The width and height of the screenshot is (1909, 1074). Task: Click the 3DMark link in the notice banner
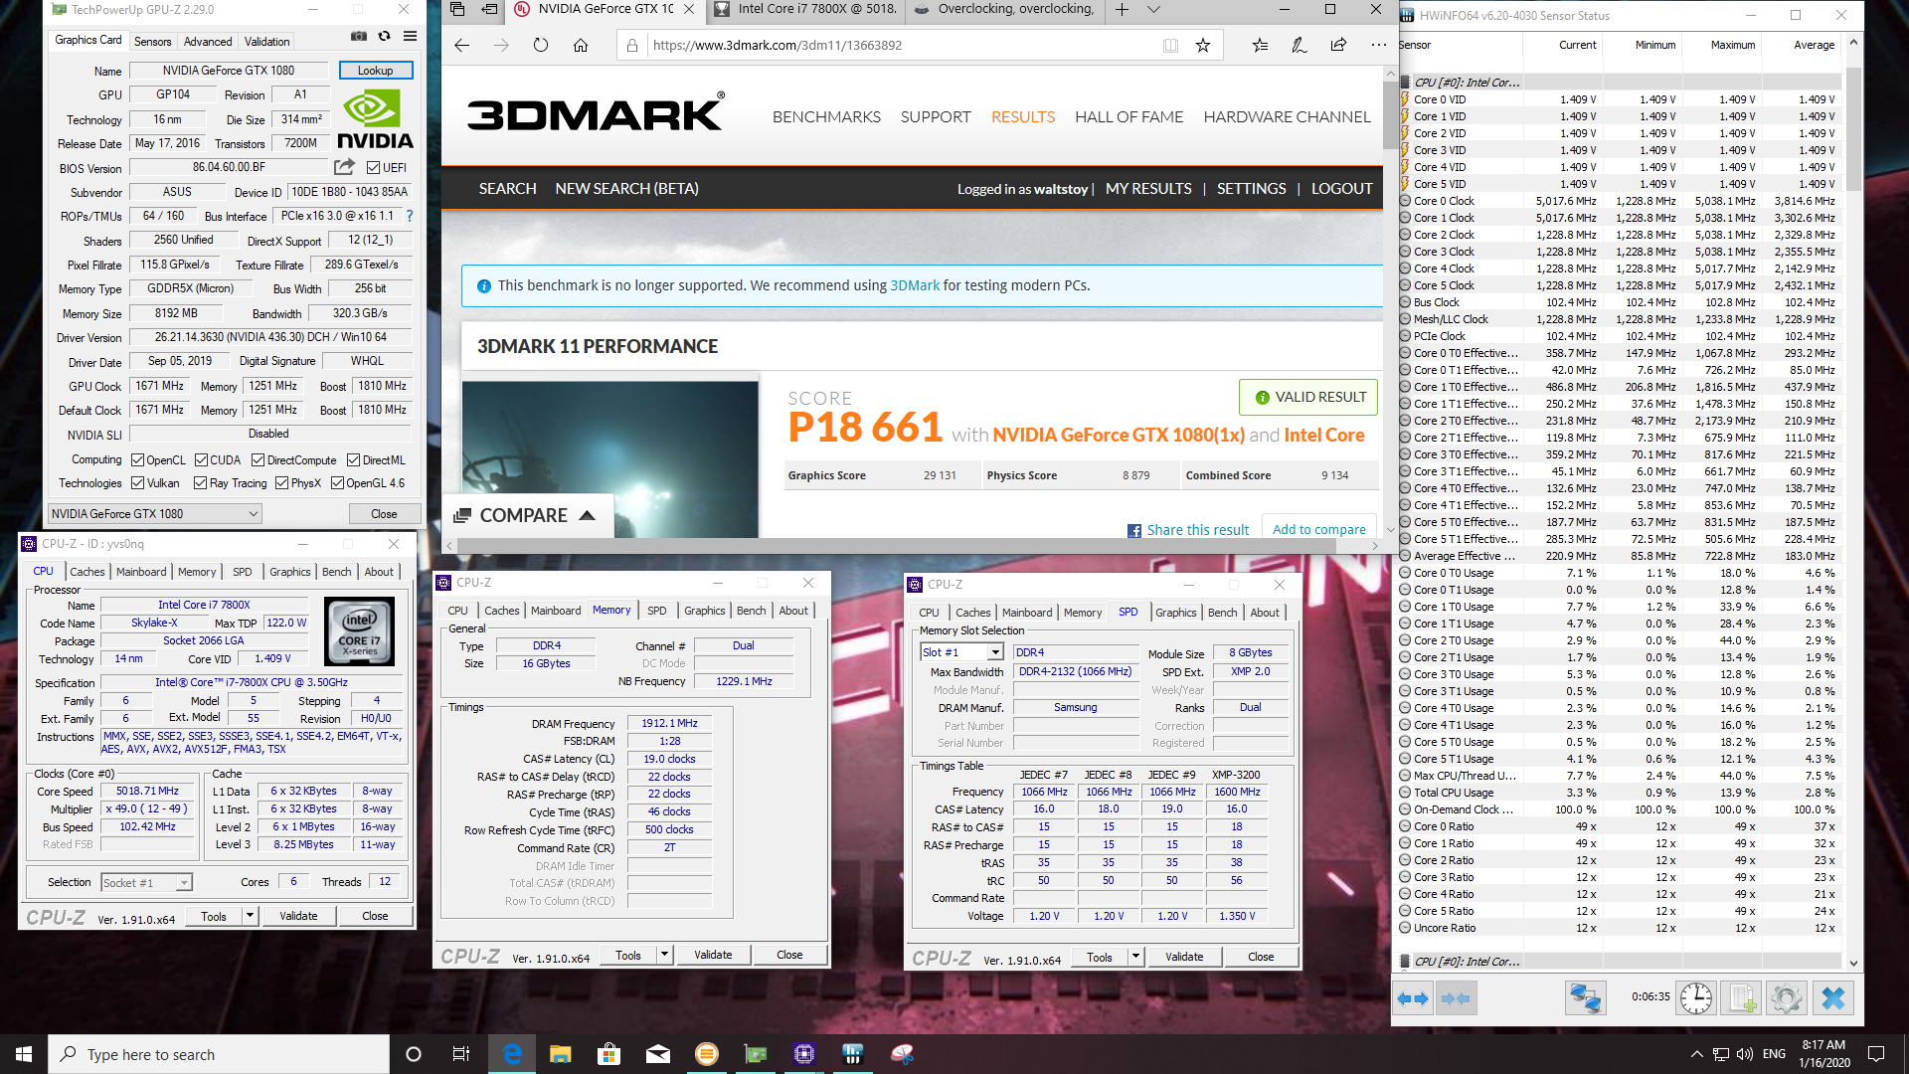(915, 285)
